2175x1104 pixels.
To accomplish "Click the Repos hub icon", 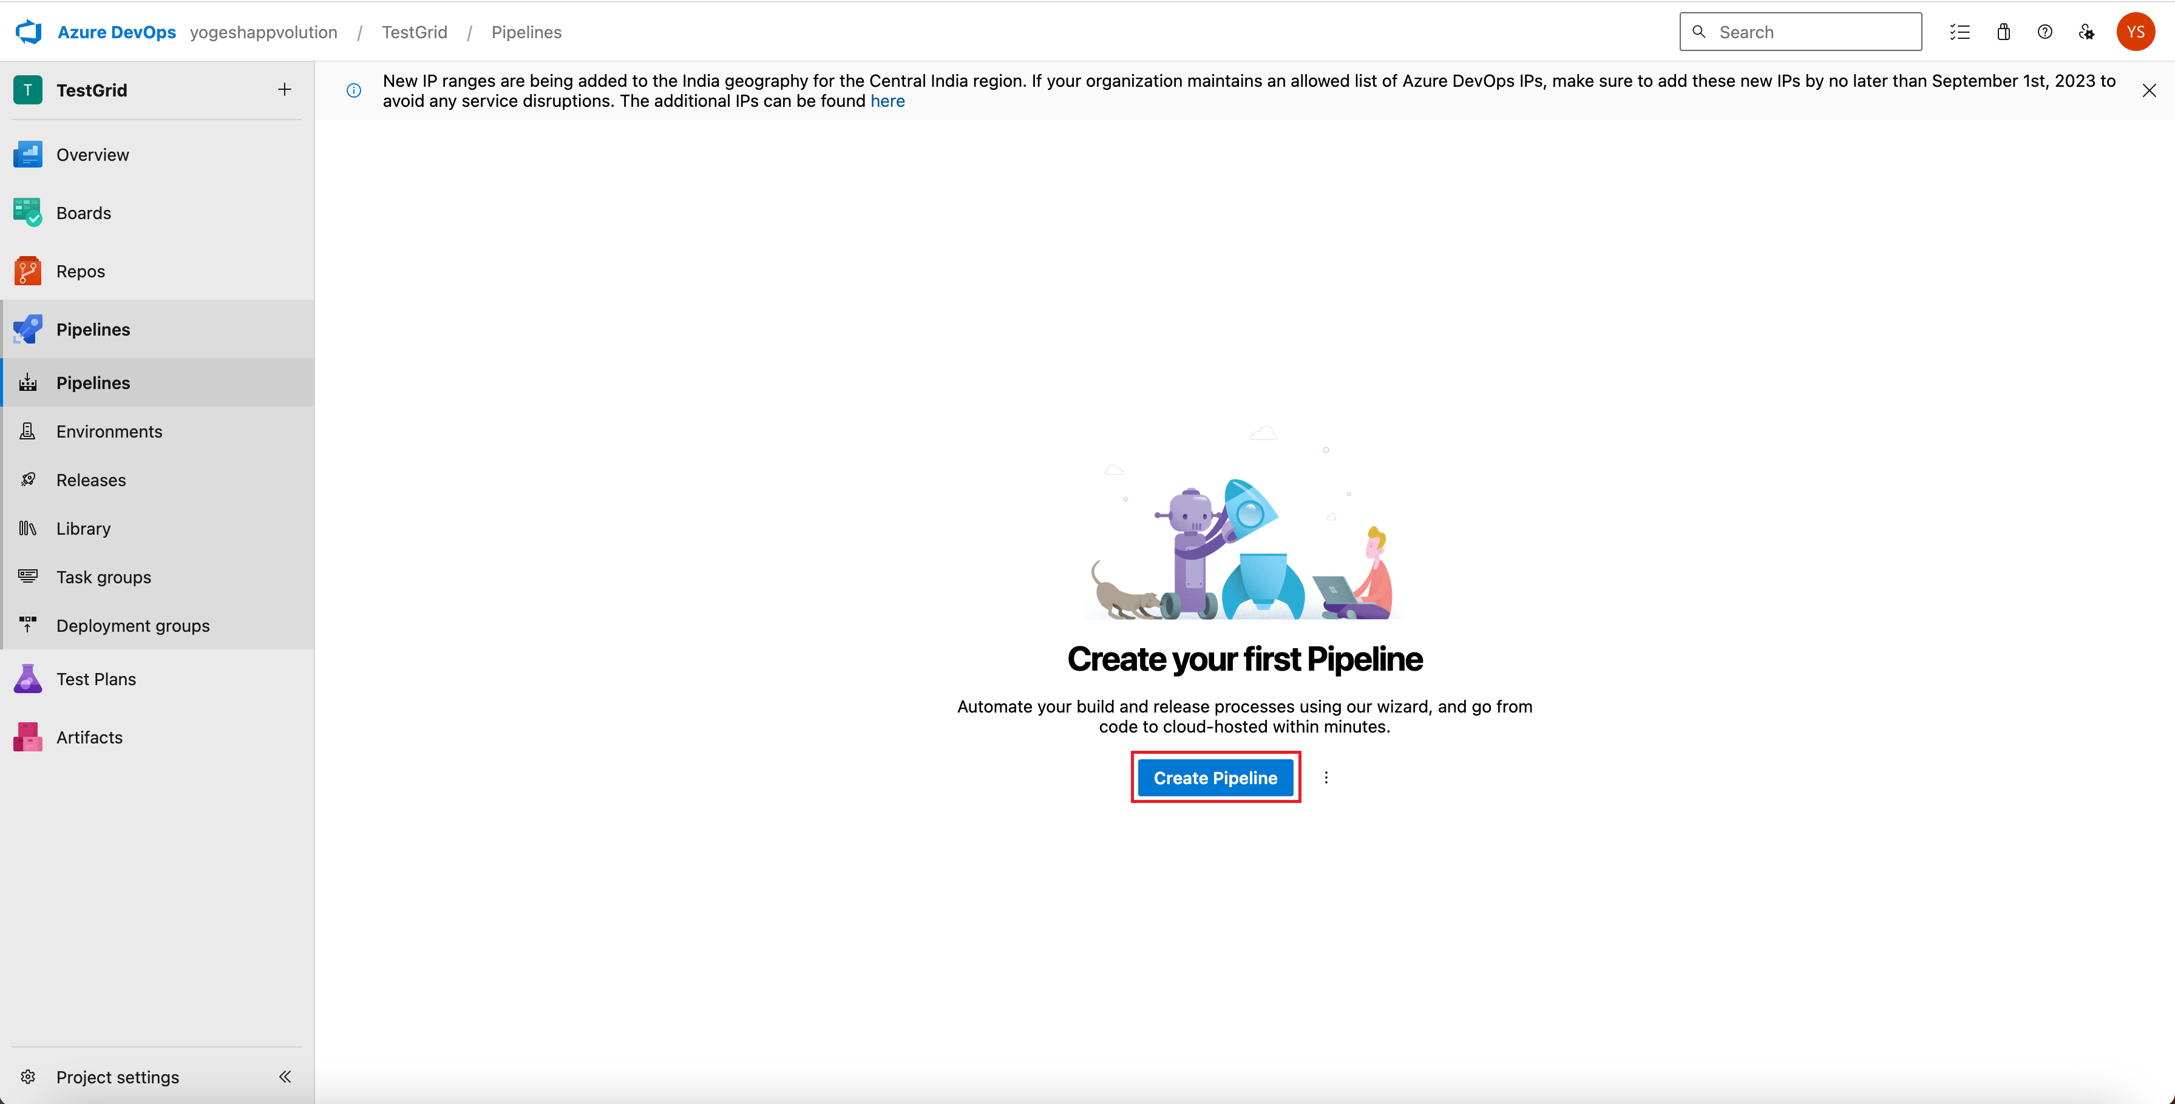I will click(28, 271).
